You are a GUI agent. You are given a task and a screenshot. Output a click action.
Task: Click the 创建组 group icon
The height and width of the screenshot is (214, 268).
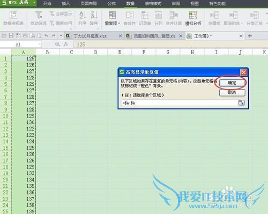tap(214, 15)
